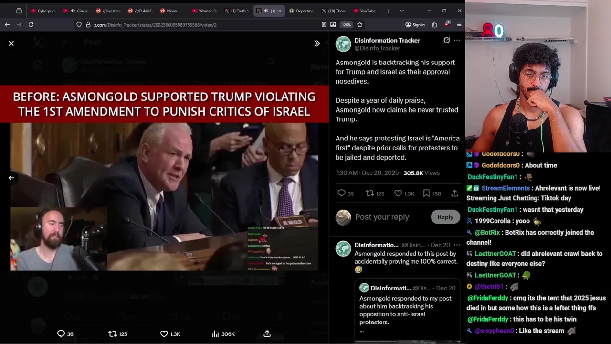Close the video overlay with the X button

(11, 43)
